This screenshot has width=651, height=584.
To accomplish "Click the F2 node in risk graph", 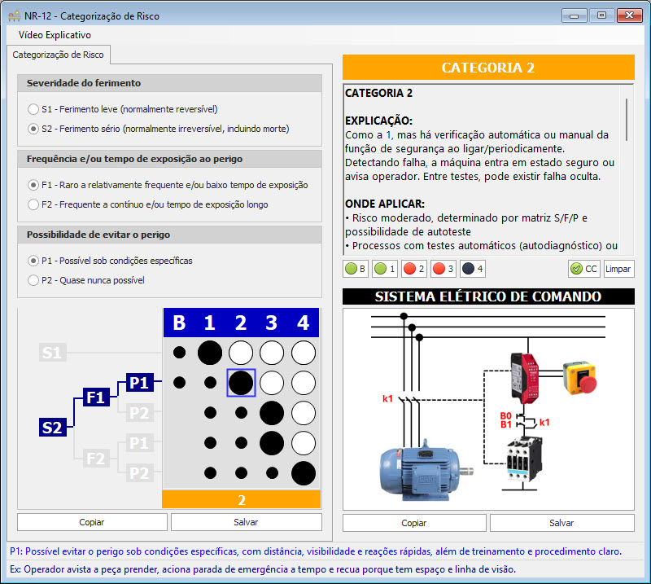I will pyautogui.click(x=96, y=459).
